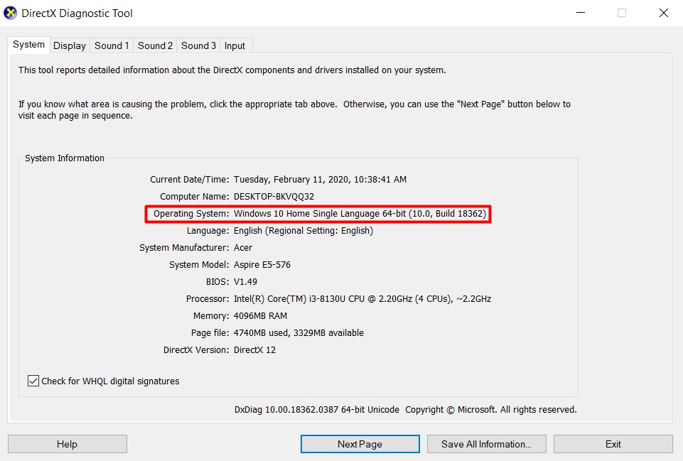Click the Exit button
This screenshot has width=683, height=461.
coord(613,444)
